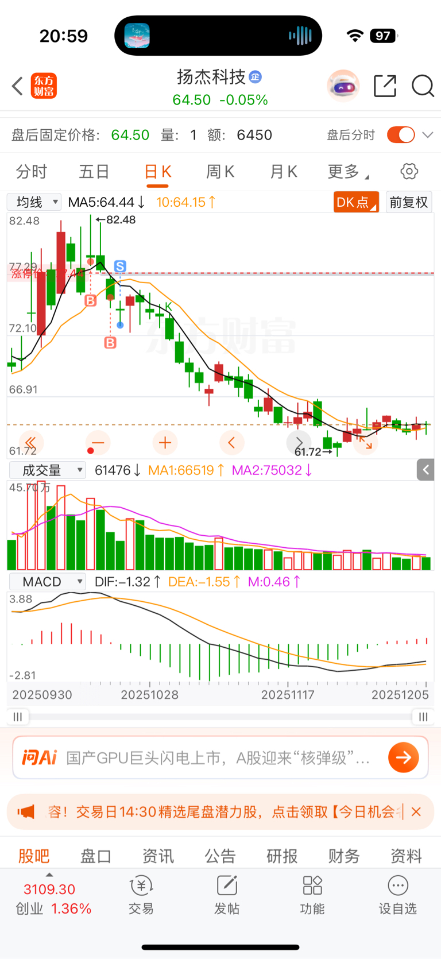This screenshot has height=959, width=441.
Task: Toggle the 盘后分时 switch
Action: click(401, 135)
